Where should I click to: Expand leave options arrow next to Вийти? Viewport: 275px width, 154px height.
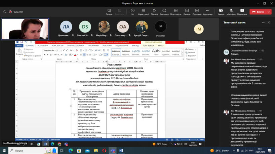coord(269,12)
